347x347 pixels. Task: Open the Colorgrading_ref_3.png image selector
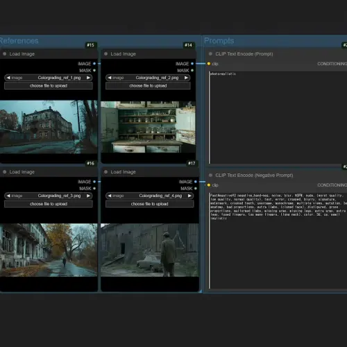49,196
